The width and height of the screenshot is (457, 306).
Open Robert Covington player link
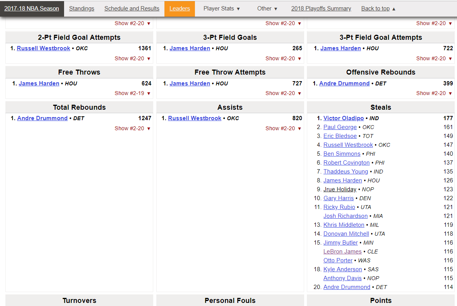(x=347, y=163)
